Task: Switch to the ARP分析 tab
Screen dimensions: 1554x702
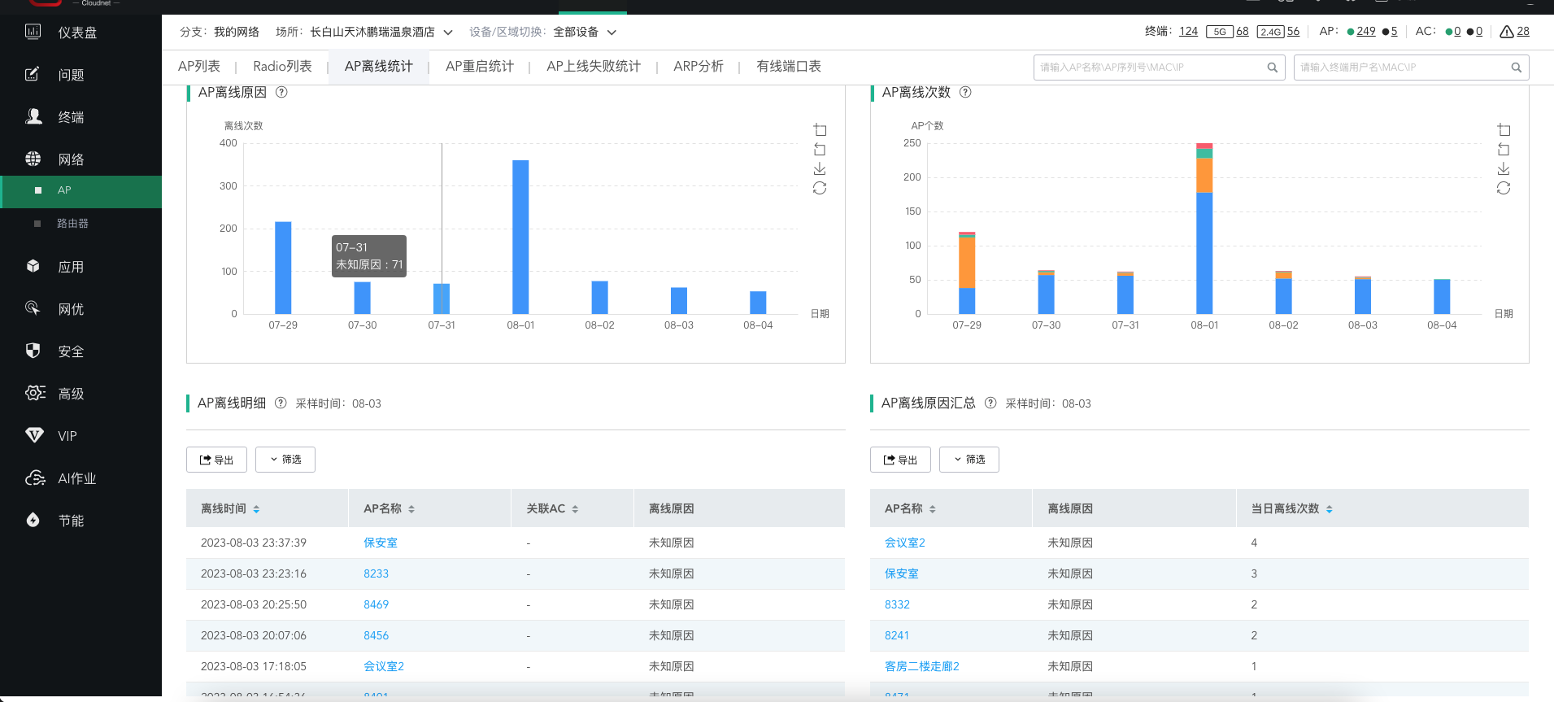Action: point(698,67)
